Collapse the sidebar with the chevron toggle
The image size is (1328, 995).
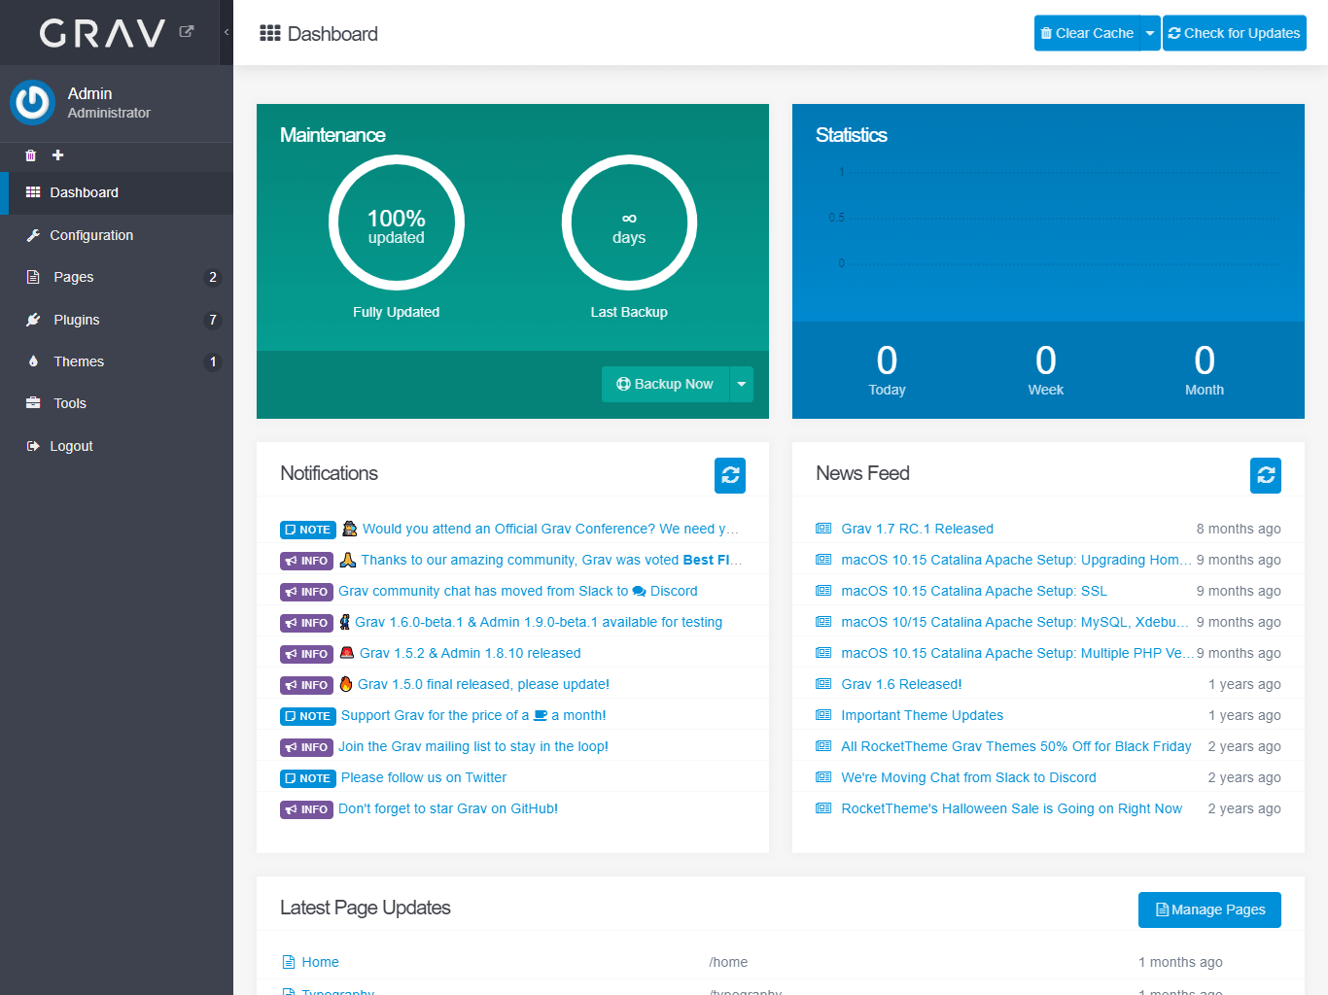tap(227, 32)
